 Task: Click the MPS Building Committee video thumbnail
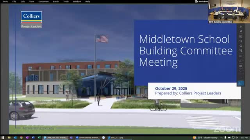[x=229, y=12]
